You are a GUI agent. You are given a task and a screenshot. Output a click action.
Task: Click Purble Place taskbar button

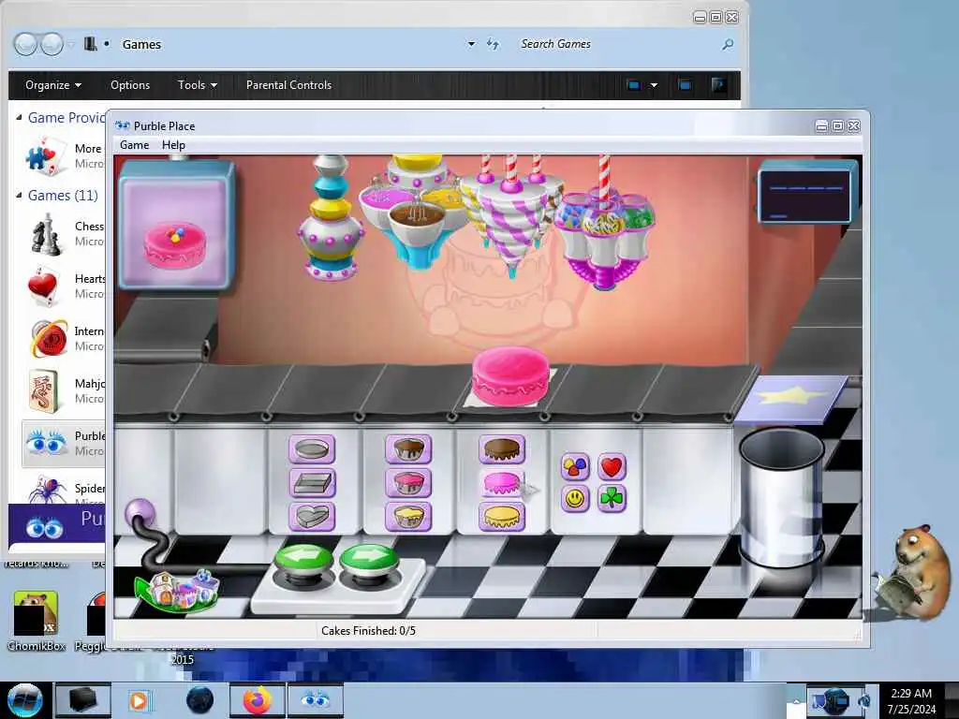coord(315,700)
